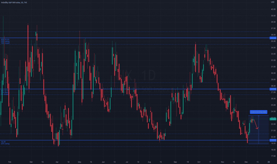Click the 19 date label after Sep

(188, 162)
